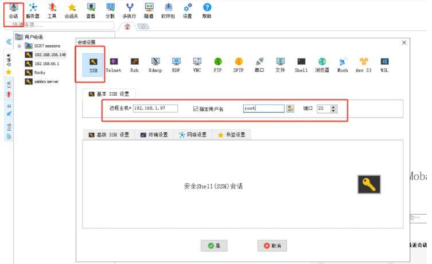Viewport: 432px width, 264px height.
Task: Switch to the 网络设置 tab
Action: click(x=193, y=135)
